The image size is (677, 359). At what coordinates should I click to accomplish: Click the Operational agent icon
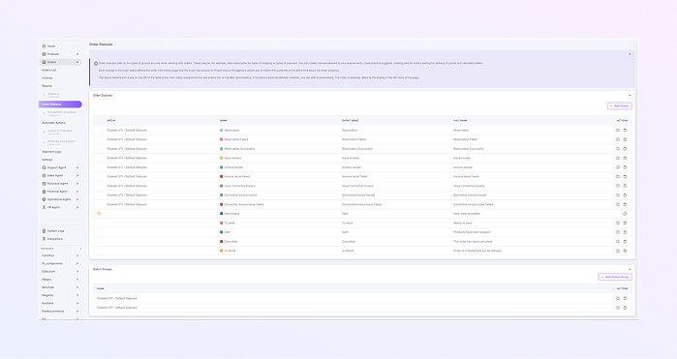(44, 199)
